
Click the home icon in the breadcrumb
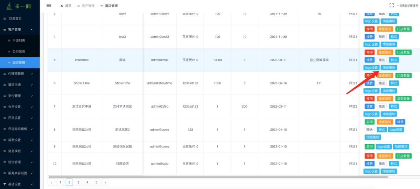pos(62,6)
